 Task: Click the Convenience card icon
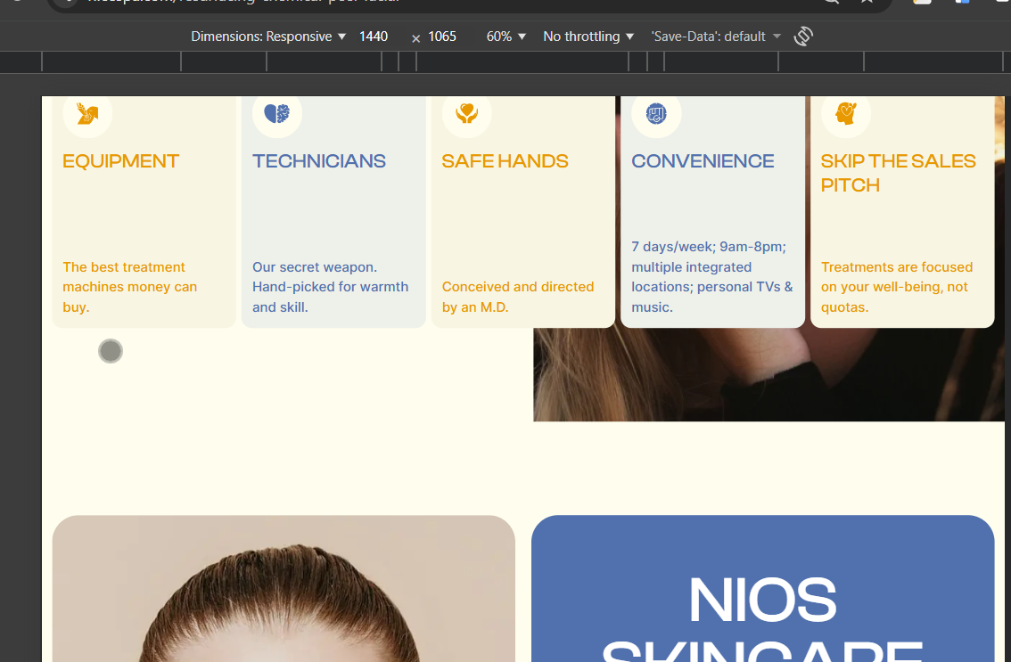(656, 113)
